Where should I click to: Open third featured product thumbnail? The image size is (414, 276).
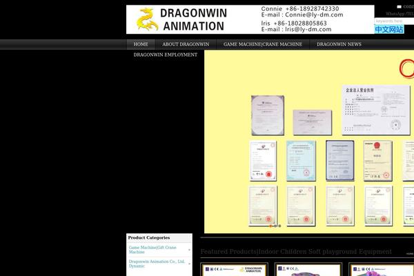pyautogui.click(x=382, y=269)
